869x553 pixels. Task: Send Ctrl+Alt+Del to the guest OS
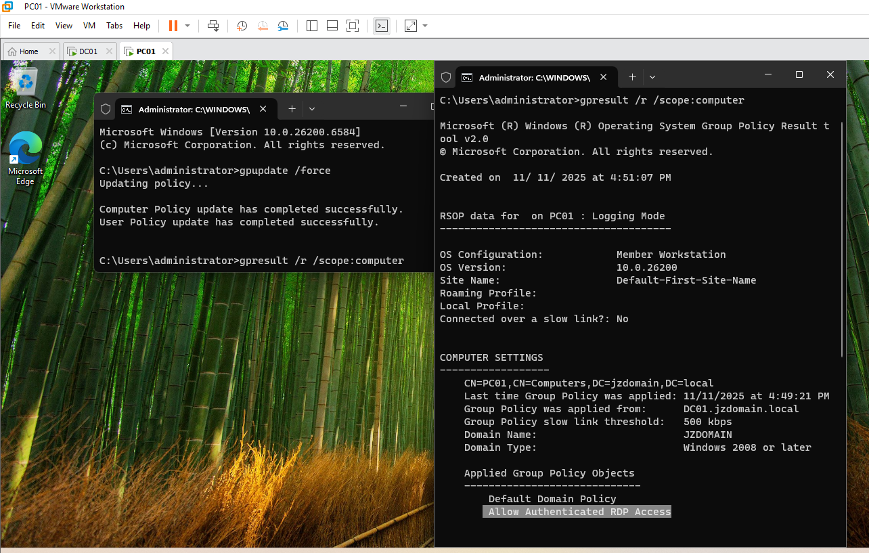pyautogui.click(x=213, y=26)
